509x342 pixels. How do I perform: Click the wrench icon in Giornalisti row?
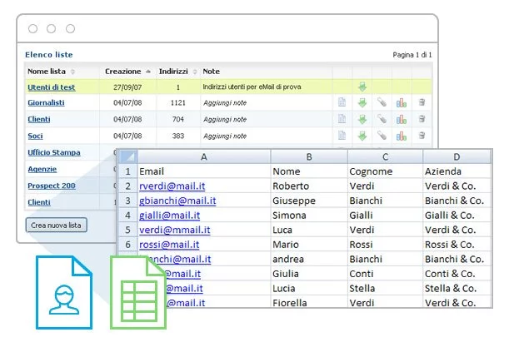coord(382,103)
